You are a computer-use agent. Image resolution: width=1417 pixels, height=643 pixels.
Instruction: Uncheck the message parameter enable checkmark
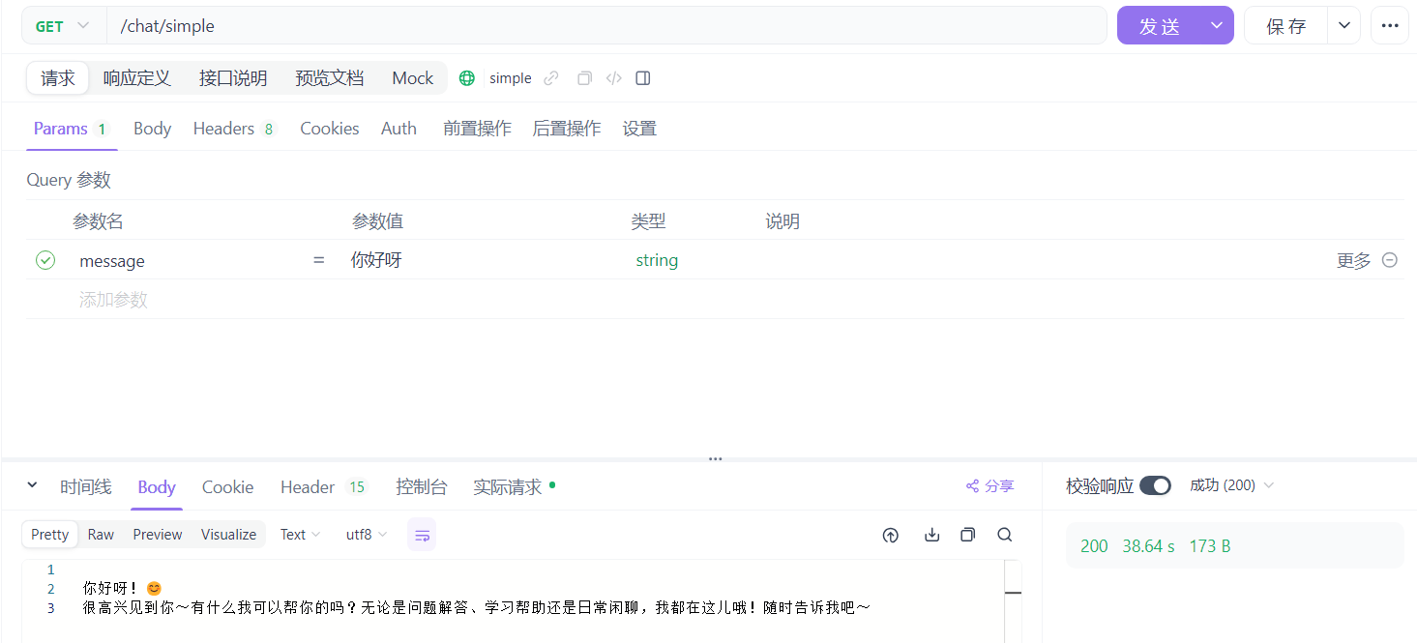(45, 260)
